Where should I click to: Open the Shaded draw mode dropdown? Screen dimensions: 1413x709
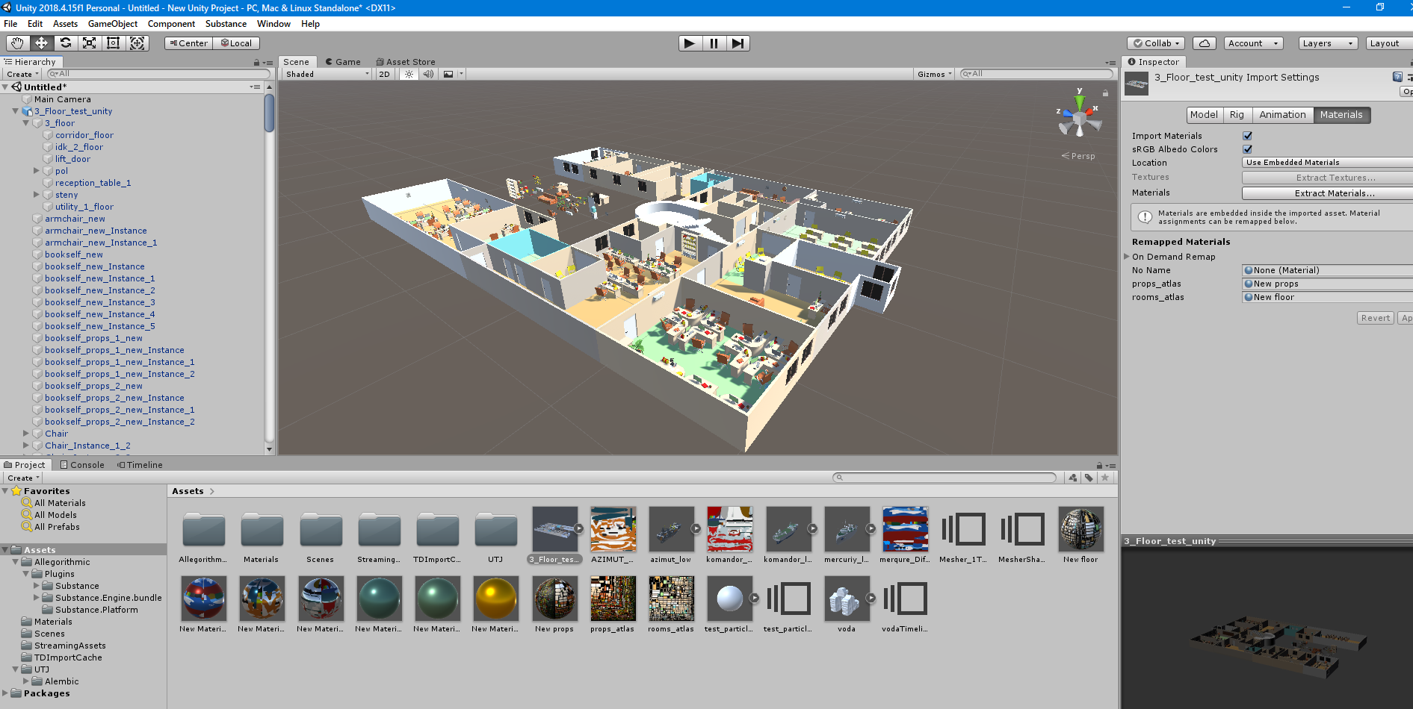(326, 74)
